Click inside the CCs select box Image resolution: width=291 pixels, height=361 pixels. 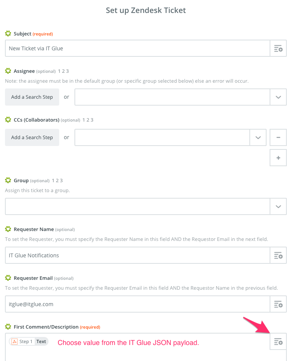click(162, 138)
